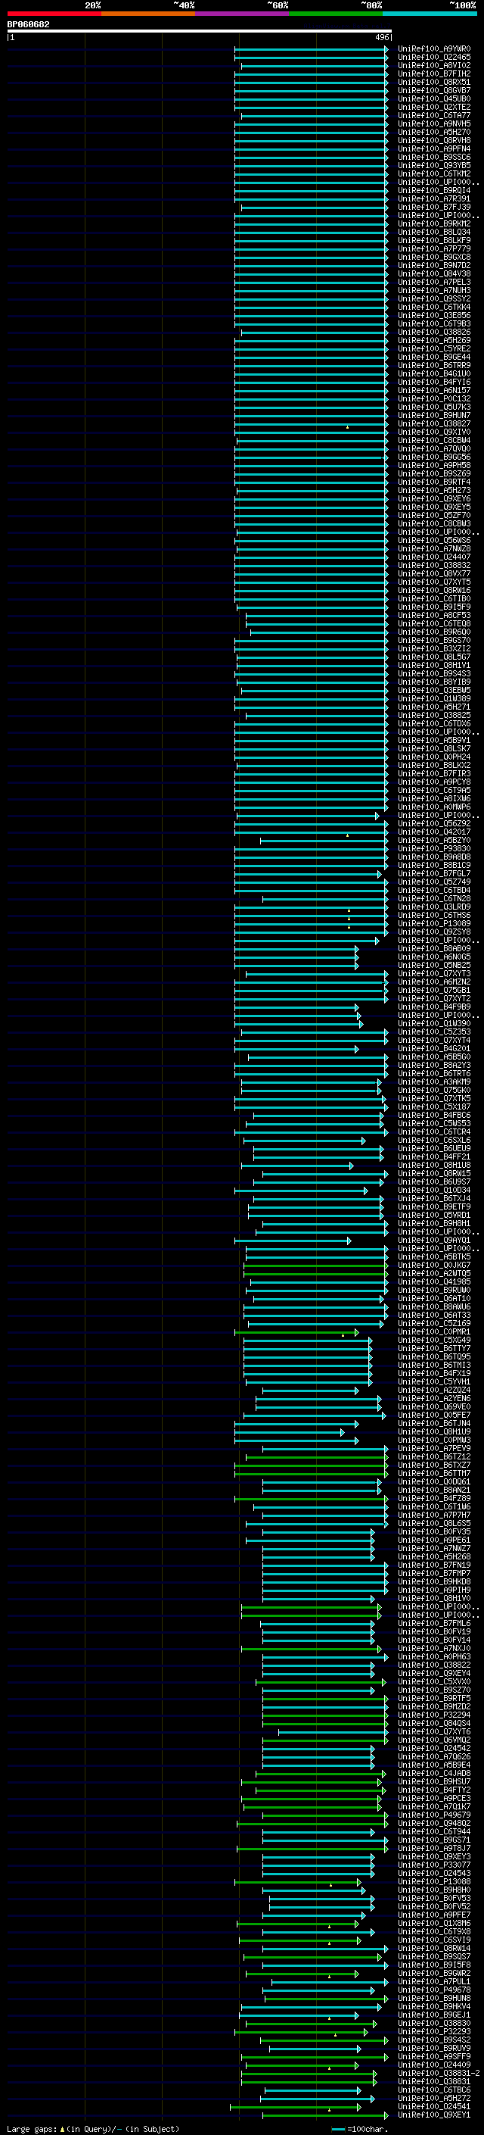Image resolution: width=484 pixels, height=2135 pixels.
Task: Click the hit label UniRef100_C6TKK4
Action: pos(433,307)
